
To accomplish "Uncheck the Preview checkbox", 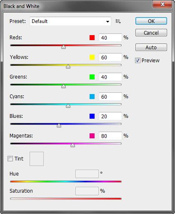I will tap(137, 61).
